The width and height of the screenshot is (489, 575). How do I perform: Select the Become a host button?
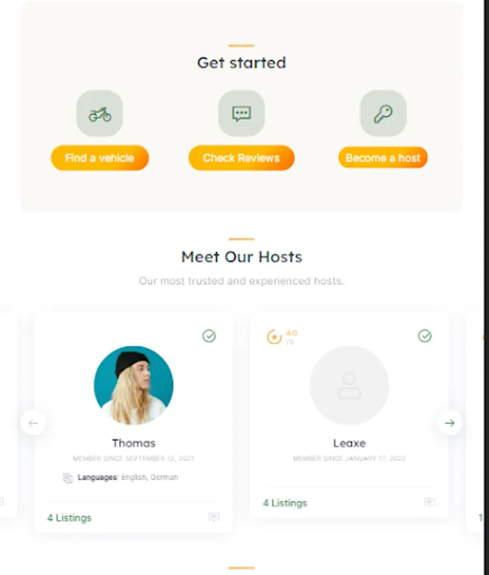[383, 158]
